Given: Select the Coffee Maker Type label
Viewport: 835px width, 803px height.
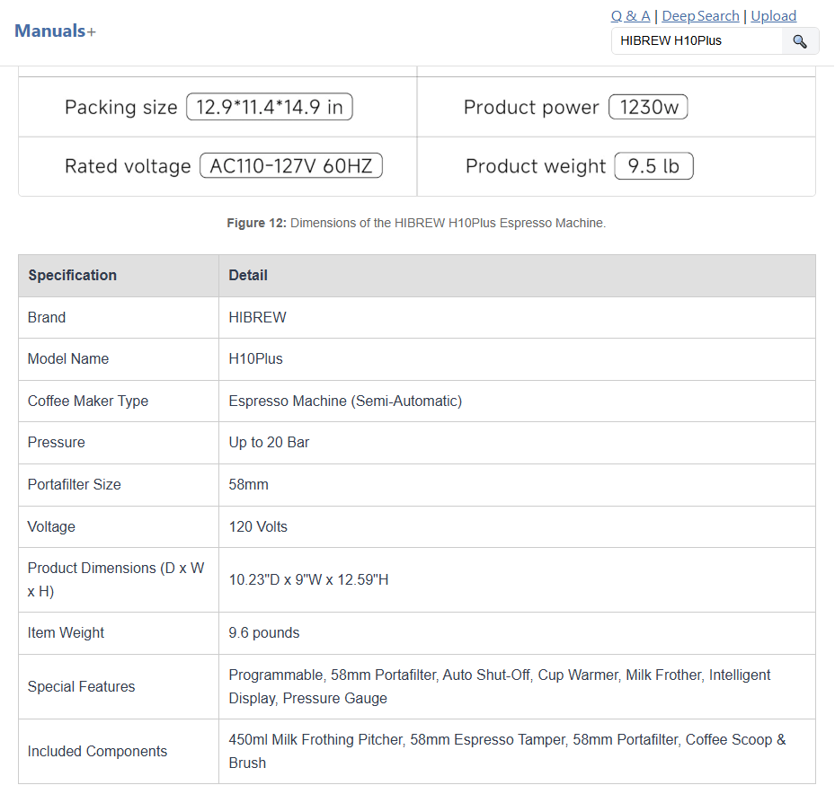Looking at the screenshot, I should tap(88, 401).
